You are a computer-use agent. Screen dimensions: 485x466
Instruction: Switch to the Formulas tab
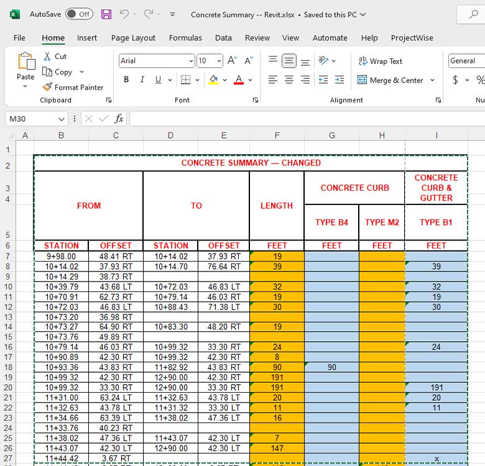tap(185, 38)
